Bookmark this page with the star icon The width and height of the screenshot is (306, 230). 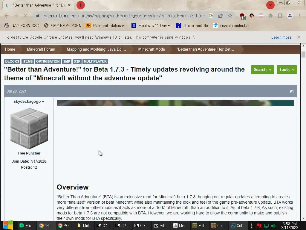point(230,16)
